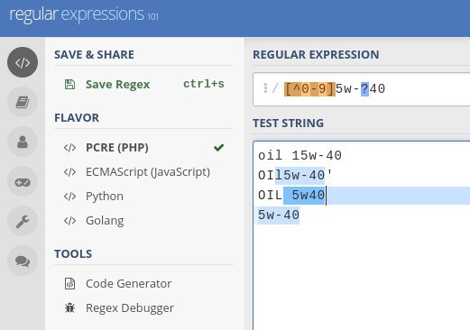Open the regex library book icon
The height and width of the screenshot is (330, 470).
click(x=23, y=102)
